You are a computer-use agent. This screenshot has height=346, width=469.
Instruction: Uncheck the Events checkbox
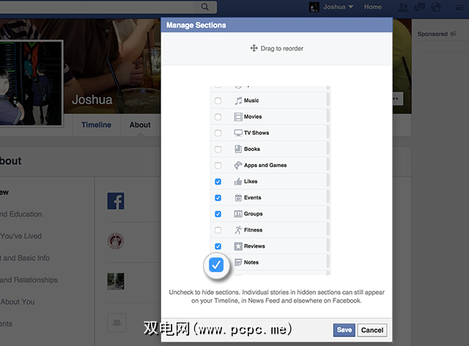pos(218,197)
